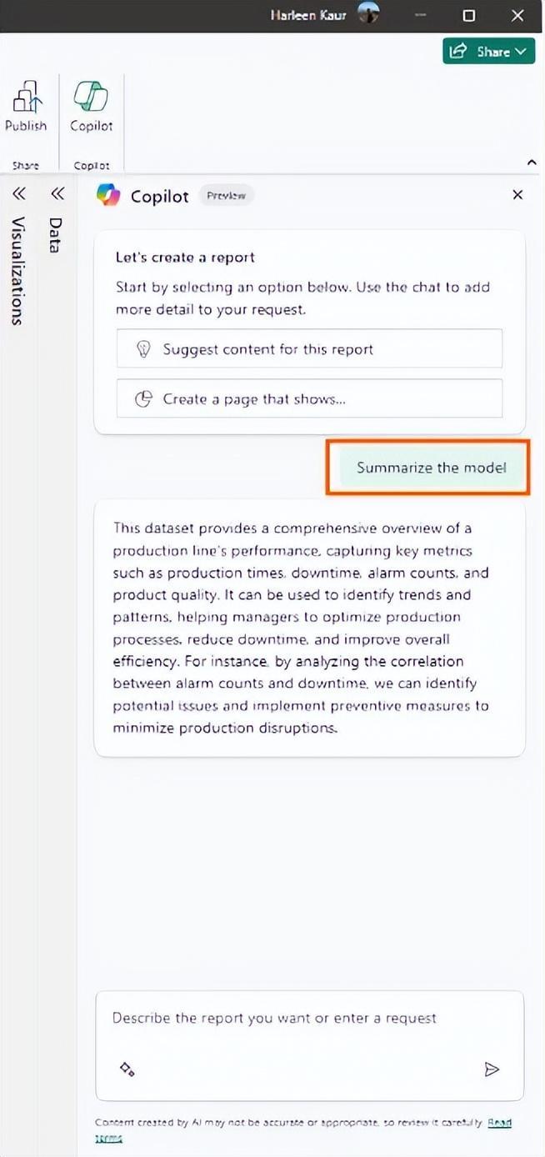This screenshot has height=1157, width=545.
Task: Click the send arrow icon
Action: coord(492,1069)
